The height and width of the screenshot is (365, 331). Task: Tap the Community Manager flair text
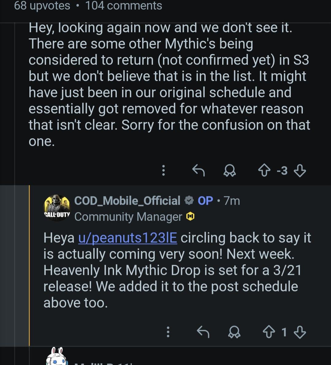pyautogui.click(x=128, y=217)
